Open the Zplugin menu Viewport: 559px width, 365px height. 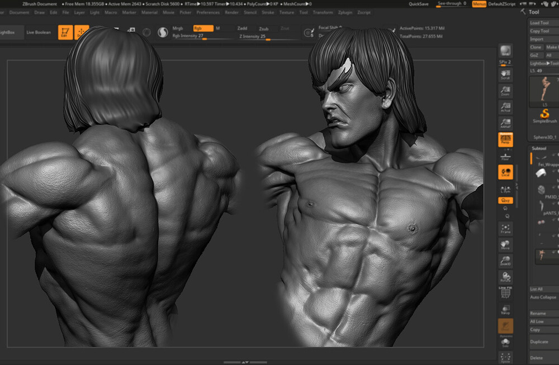[x=345, y=12]
